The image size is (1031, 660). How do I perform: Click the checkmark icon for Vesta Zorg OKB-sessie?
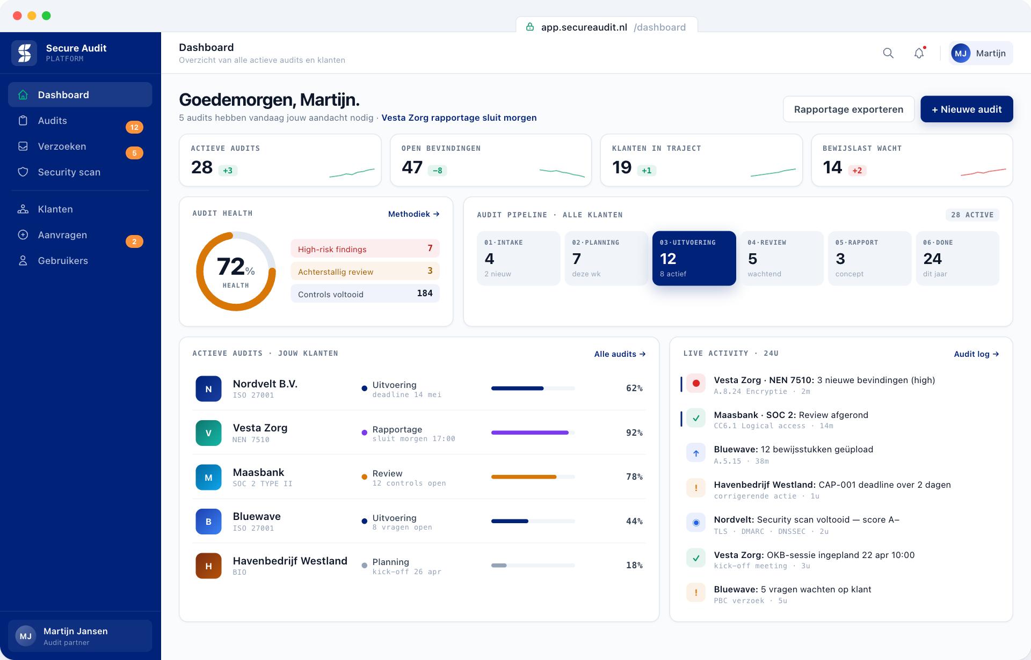[696, 558]
